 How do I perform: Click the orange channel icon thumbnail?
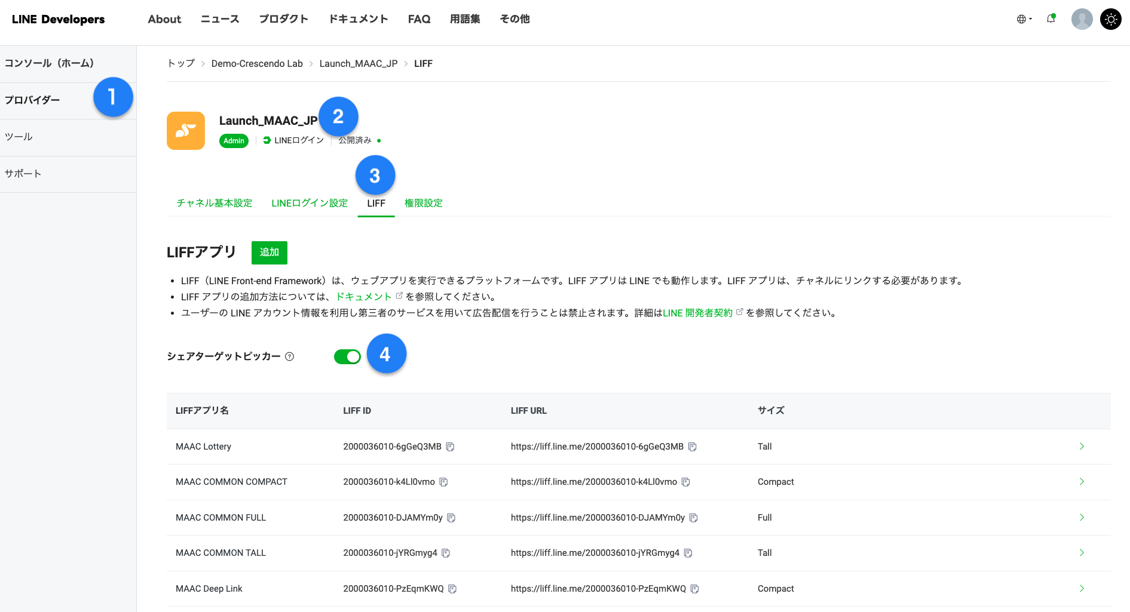[x=186, y=130]
